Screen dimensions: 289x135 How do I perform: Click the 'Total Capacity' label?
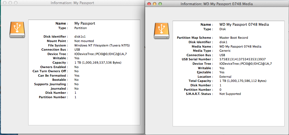click(201, 81)
